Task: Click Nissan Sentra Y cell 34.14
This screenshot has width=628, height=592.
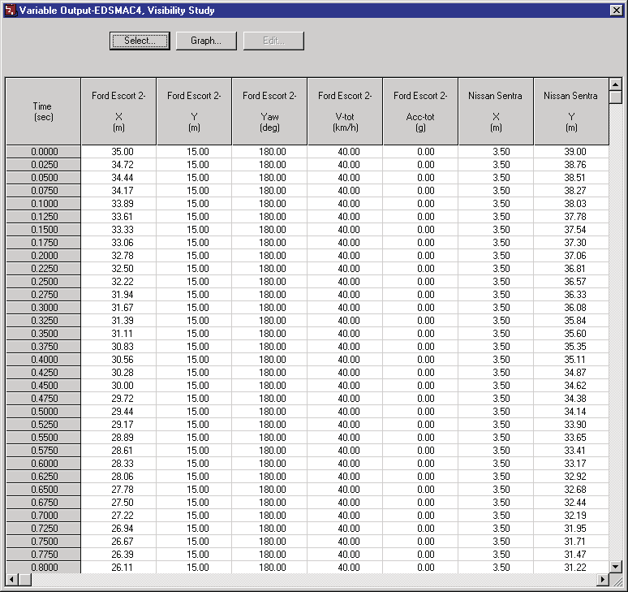Action: pos(571,411)
